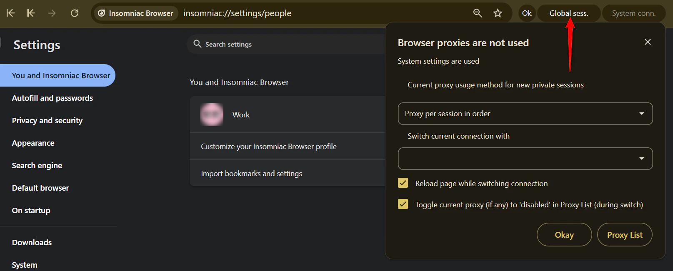Toggle Reload page while switching connection checkbox
673x271 pixels.
[x=403, y=183]
